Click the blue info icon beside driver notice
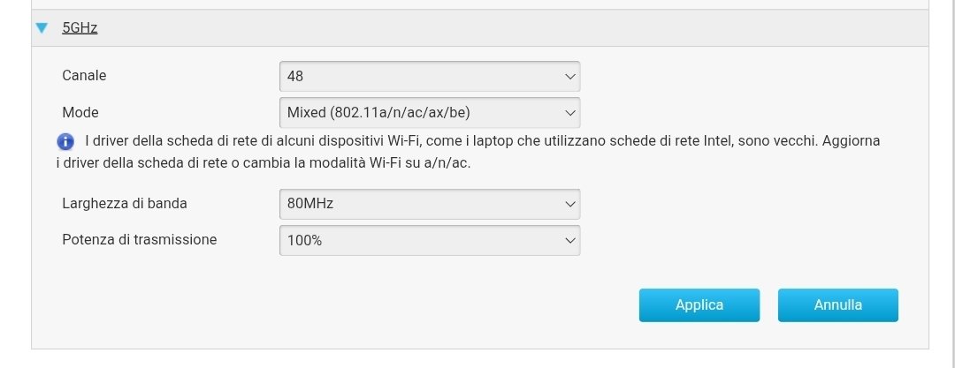 pos(65,141)
